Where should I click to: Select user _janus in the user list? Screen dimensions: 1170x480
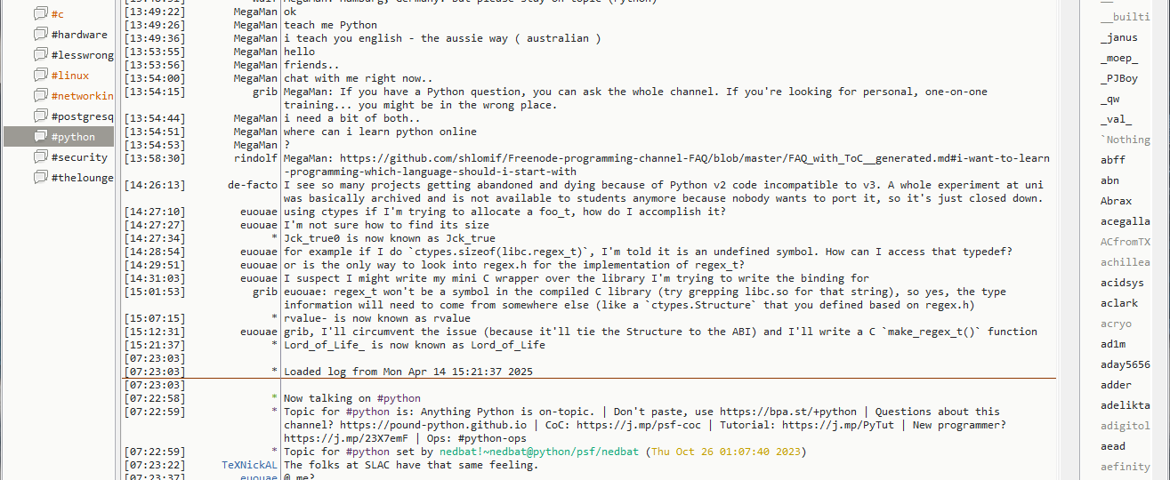tap(1118, 37)
